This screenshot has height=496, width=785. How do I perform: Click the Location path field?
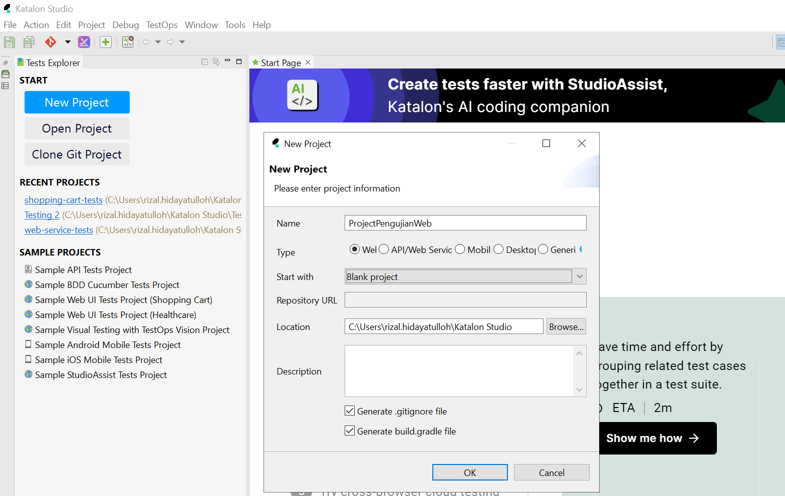(444, 326)
